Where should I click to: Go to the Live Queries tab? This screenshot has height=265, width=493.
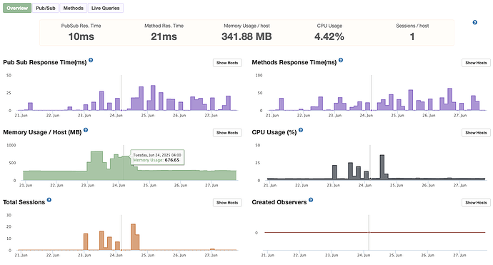click(105, 8)
